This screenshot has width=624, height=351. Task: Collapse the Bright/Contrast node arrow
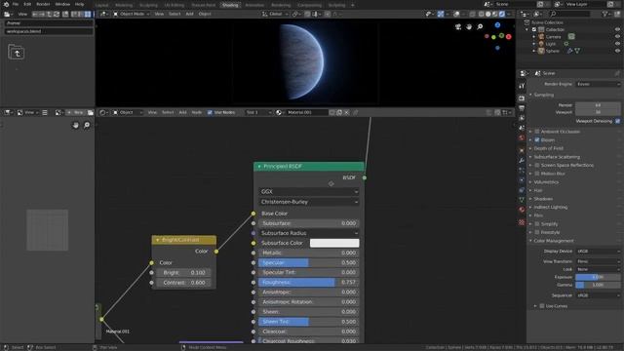click(158, 240)
